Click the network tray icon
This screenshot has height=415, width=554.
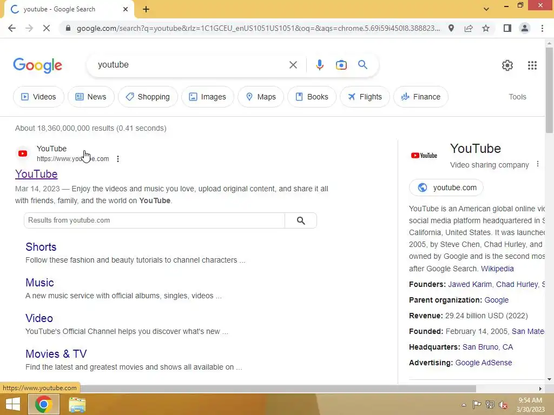[490, 405]
